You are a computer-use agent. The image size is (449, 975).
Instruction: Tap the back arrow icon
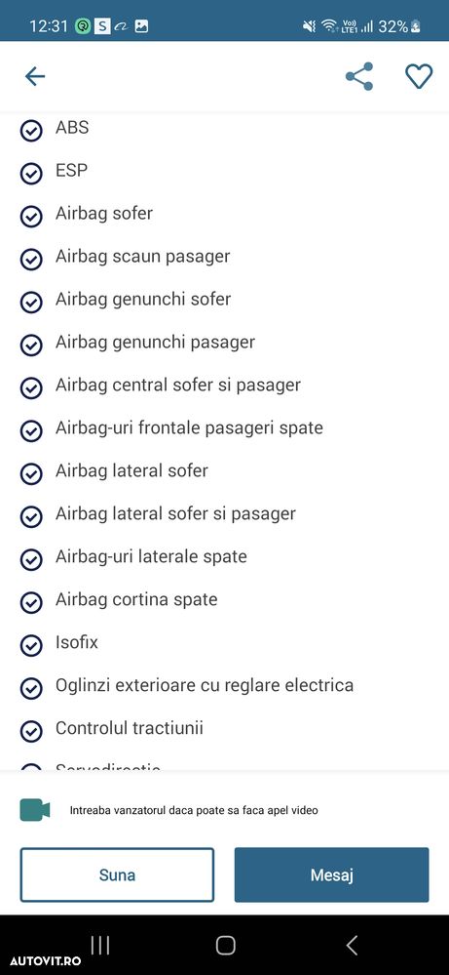click(x=35, y=76)
